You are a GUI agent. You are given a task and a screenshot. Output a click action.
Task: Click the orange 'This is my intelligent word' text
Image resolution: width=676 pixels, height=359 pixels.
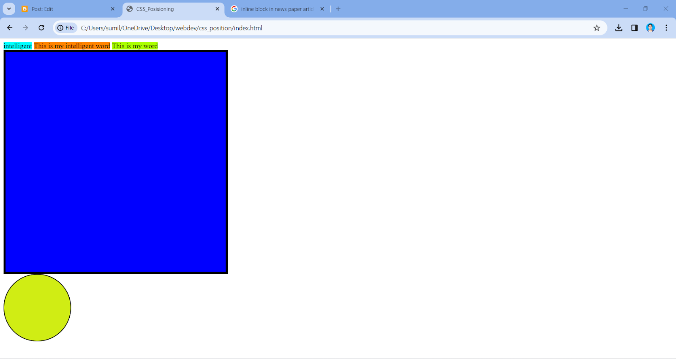click(72, 46)
